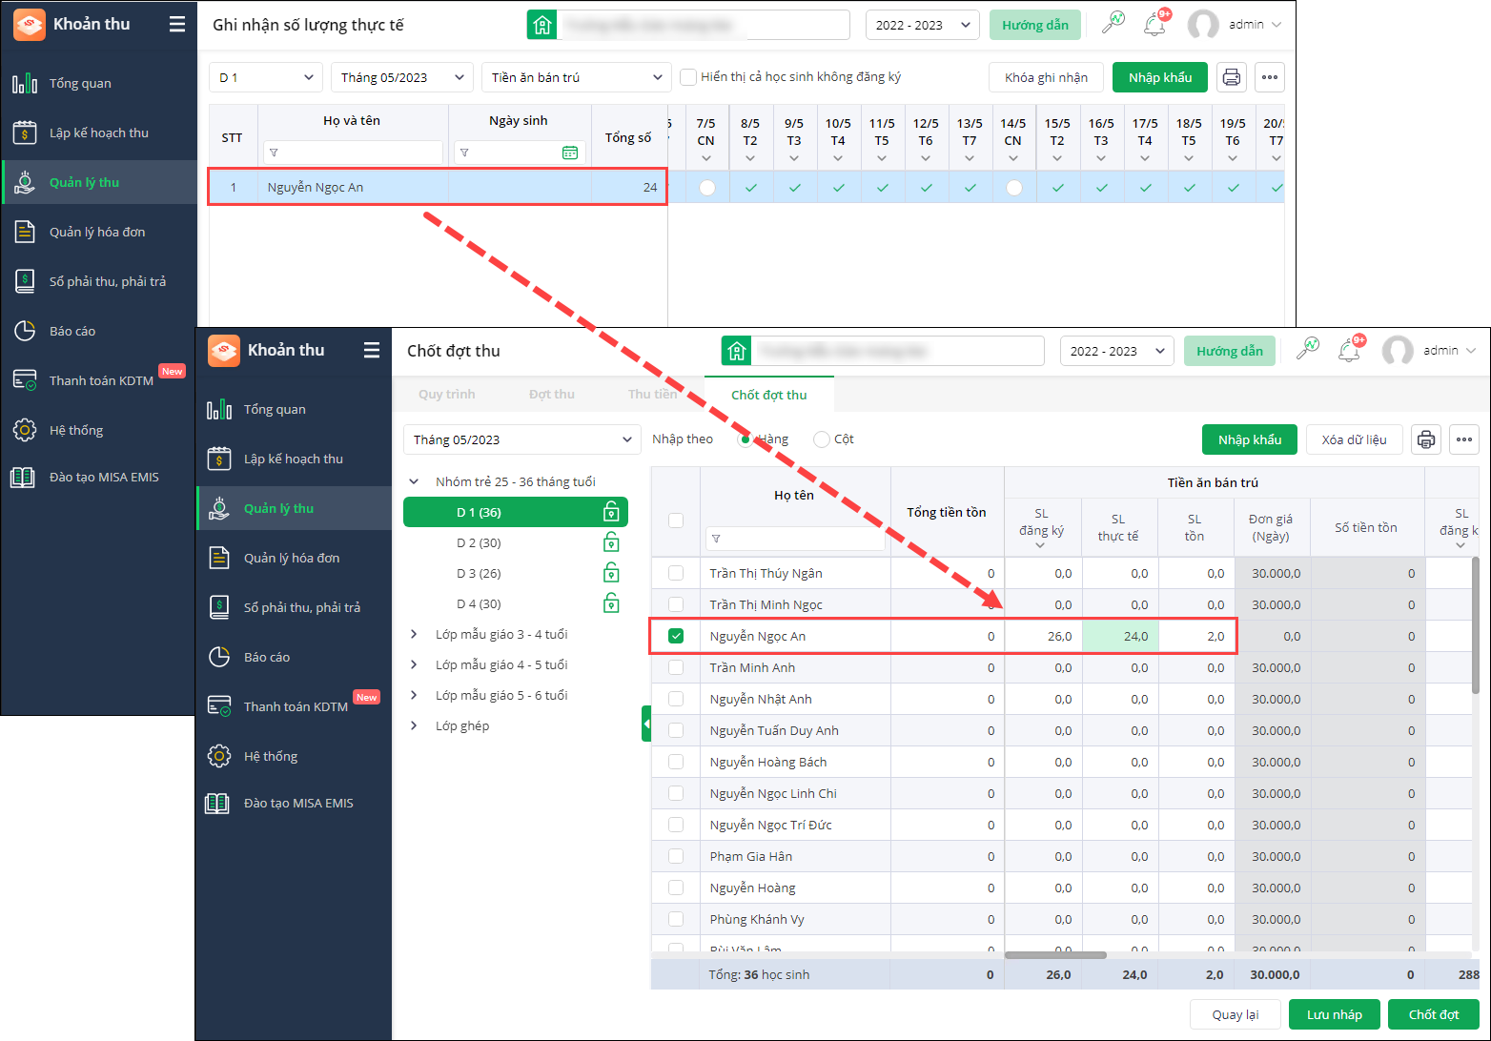1491x1041 pixels.
Task: Toggle the 8/5 T2 check for Nguyễn Ngọc An
Action: click(751, 188)
